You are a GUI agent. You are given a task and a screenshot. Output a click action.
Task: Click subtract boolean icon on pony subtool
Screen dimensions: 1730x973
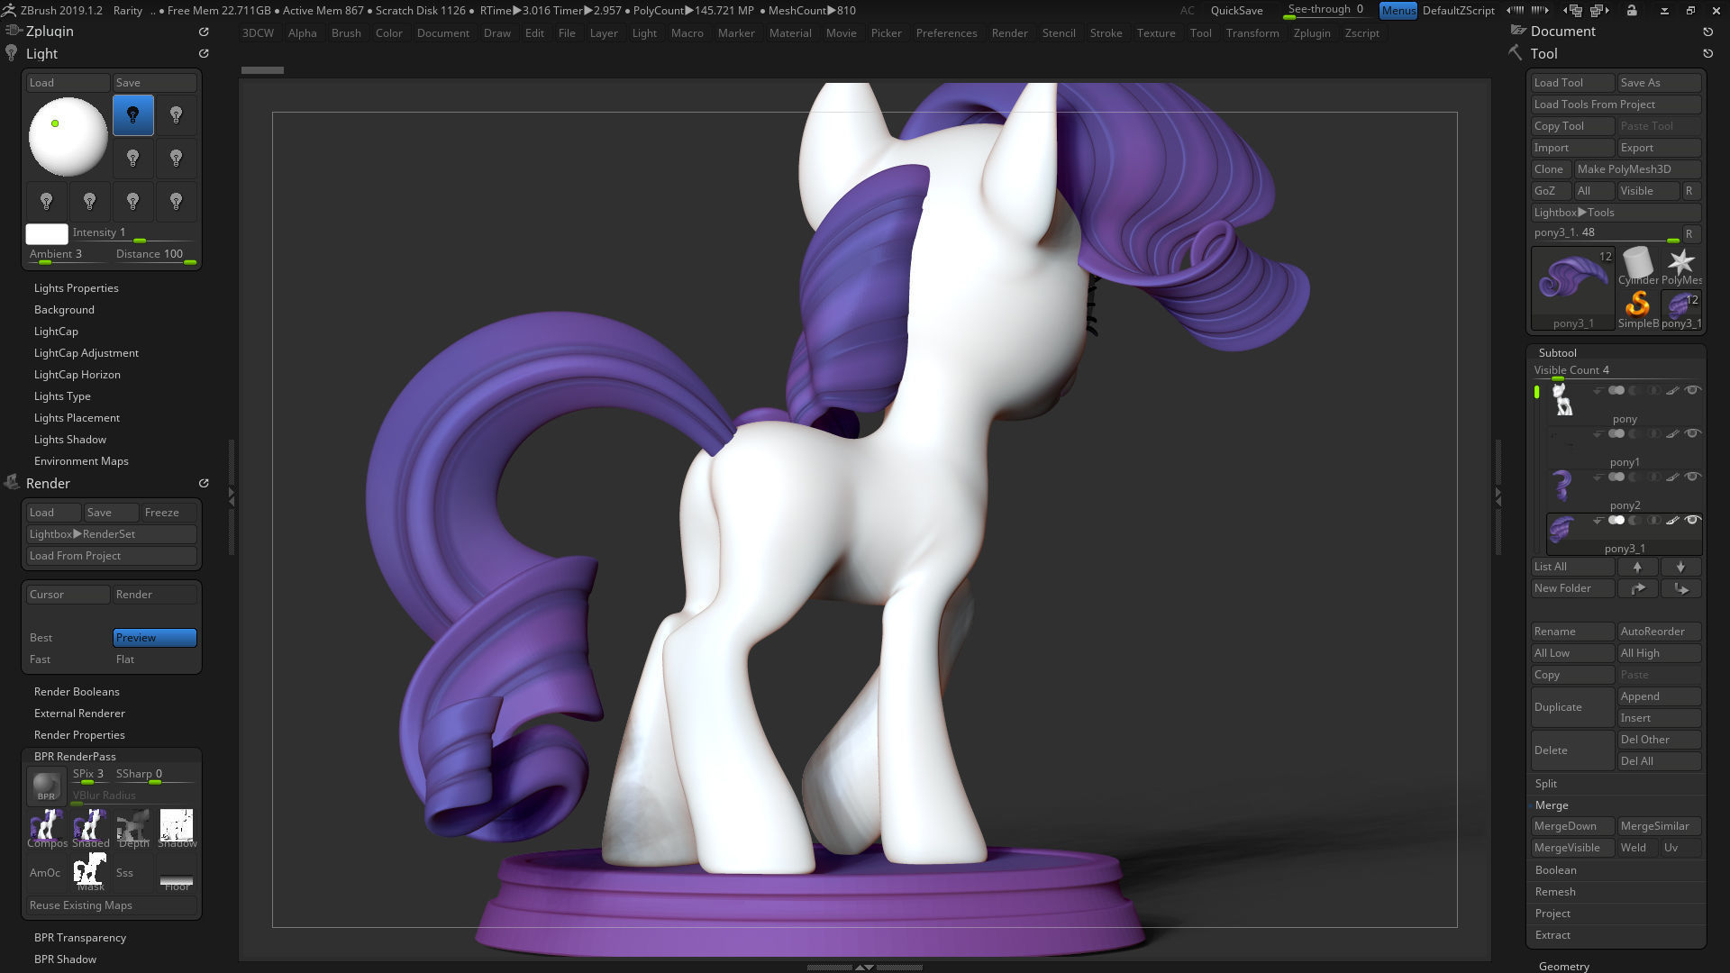pos(1634,390)
